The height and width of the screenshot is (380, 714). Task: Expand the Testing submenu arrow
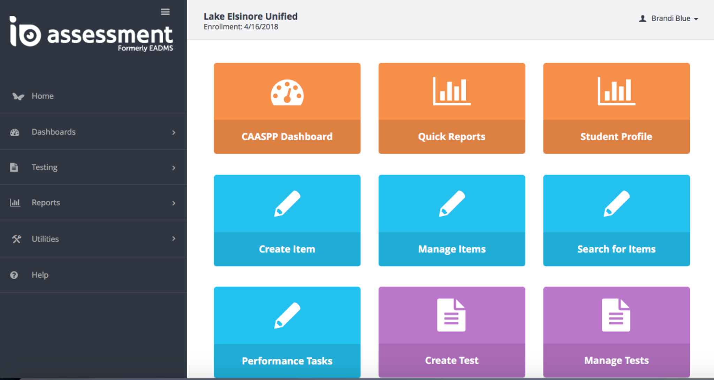[x=174, y=168]
